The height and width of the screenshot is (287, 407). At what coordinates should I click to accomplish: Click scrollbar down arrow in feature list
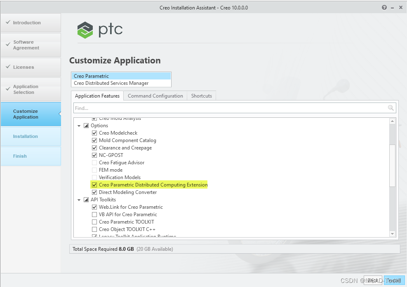(392, 233)
